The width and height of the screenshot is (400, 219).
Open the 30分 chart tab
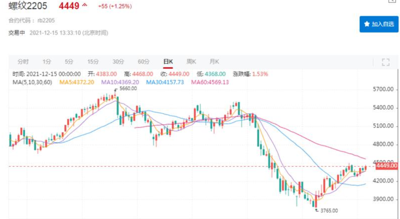click(x=118, y=62)
